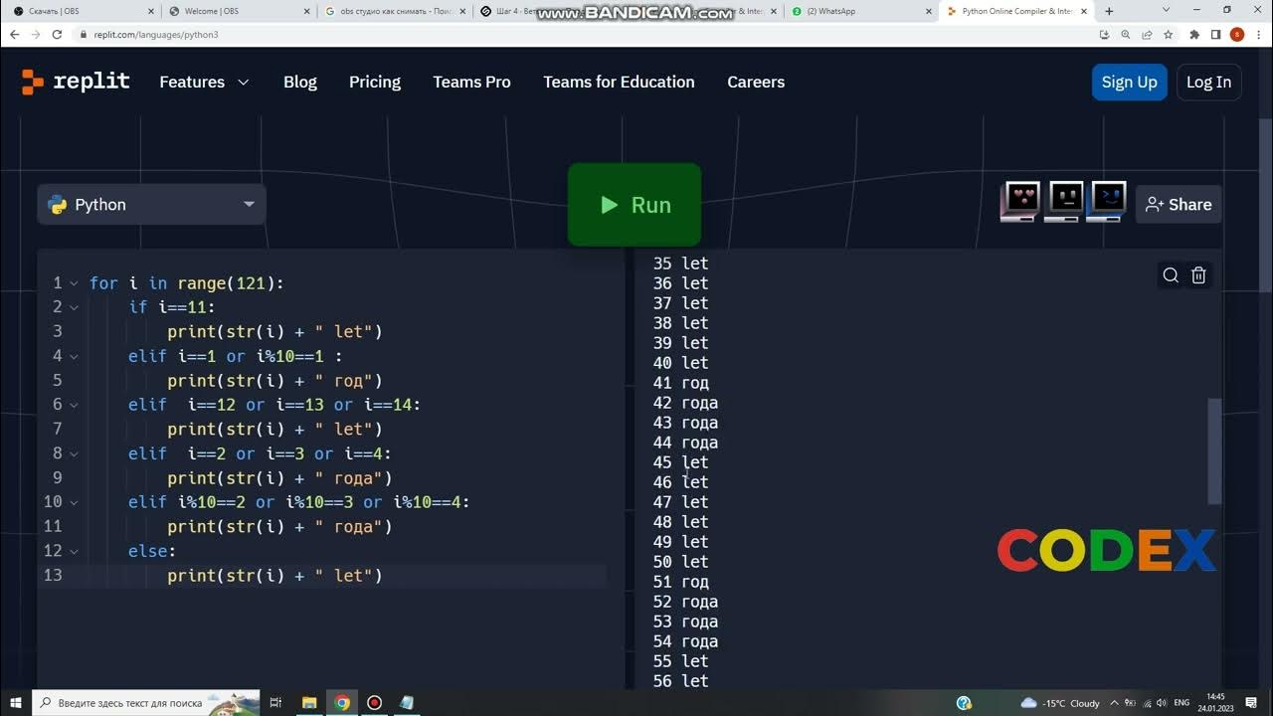
Task: Click the '54 года' output line
Action: pos(685,641)
